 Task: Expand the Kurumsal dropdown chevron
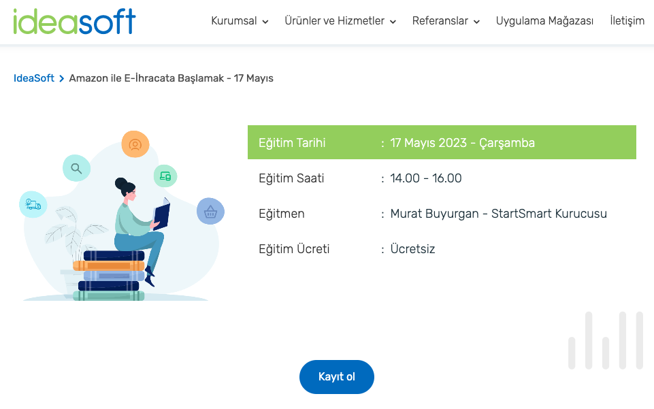[x=265, y=22]
